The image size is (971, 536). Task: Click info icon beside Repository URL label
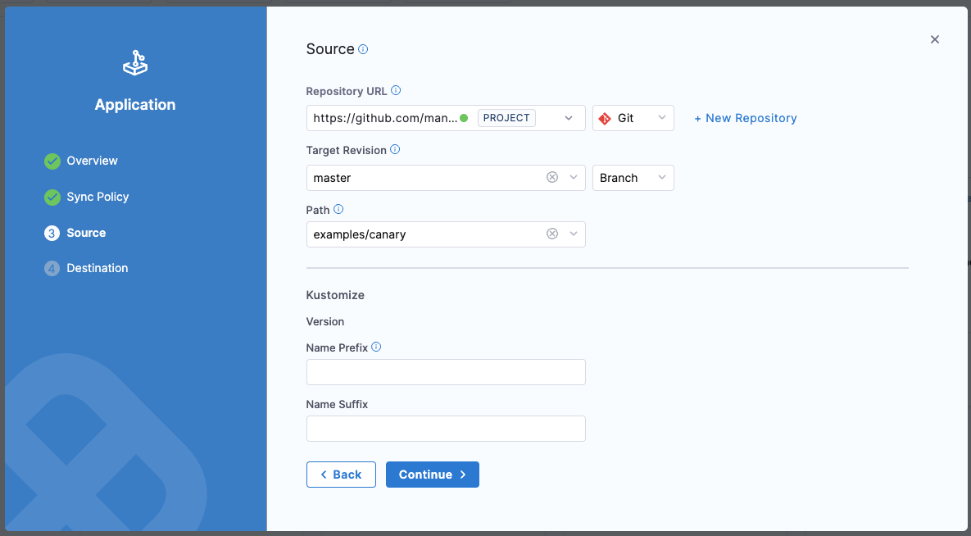click(x=396, y=91)
